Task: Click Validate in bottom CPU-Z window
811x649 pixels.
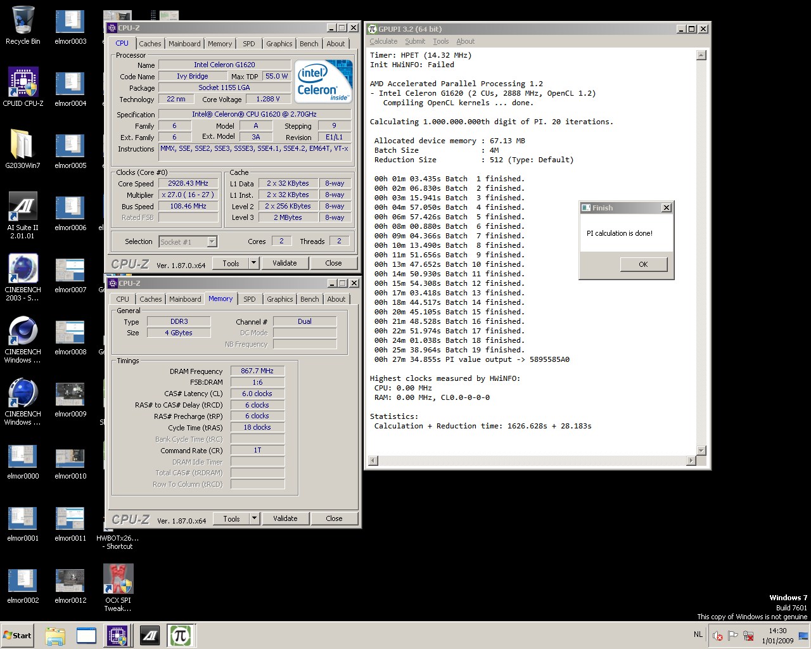Action: [x=285, y=518]
